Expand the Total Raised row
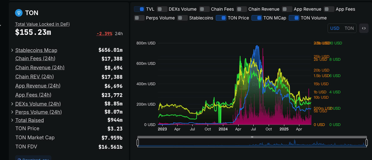 pos(12,120)
